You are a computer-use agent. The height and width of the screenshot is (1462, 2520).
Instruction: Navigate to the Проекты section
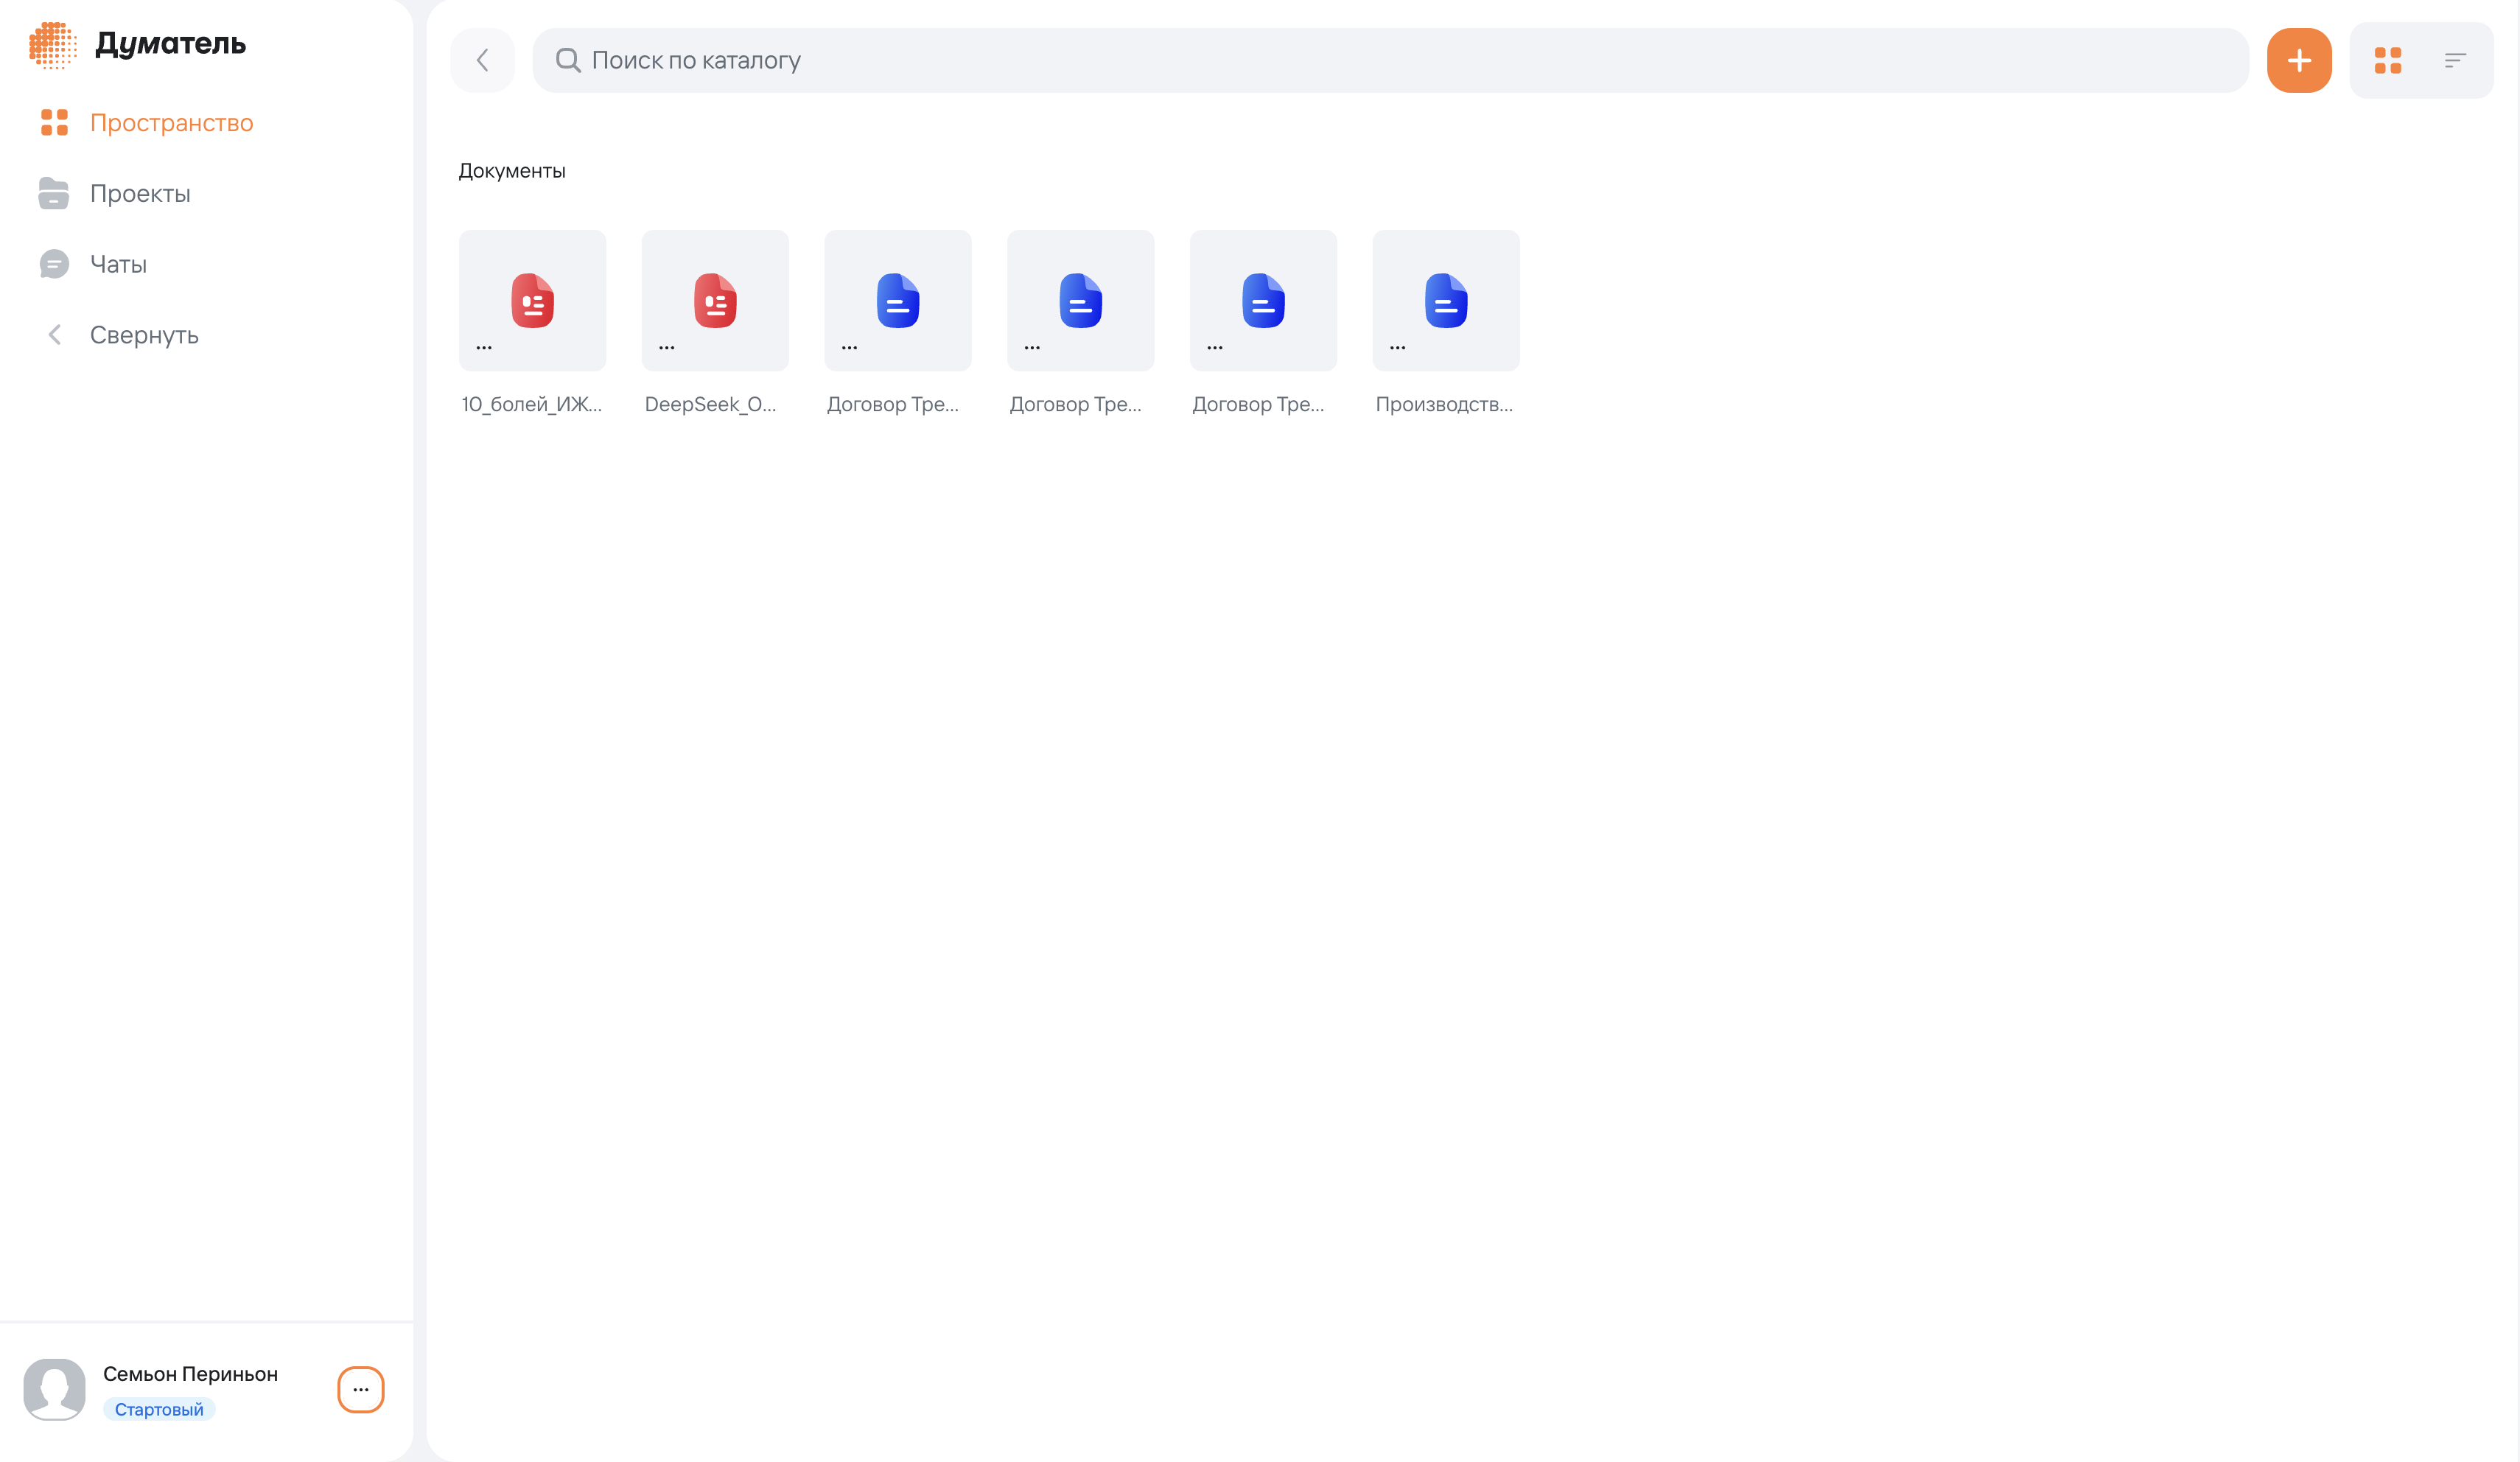[141, 193]
